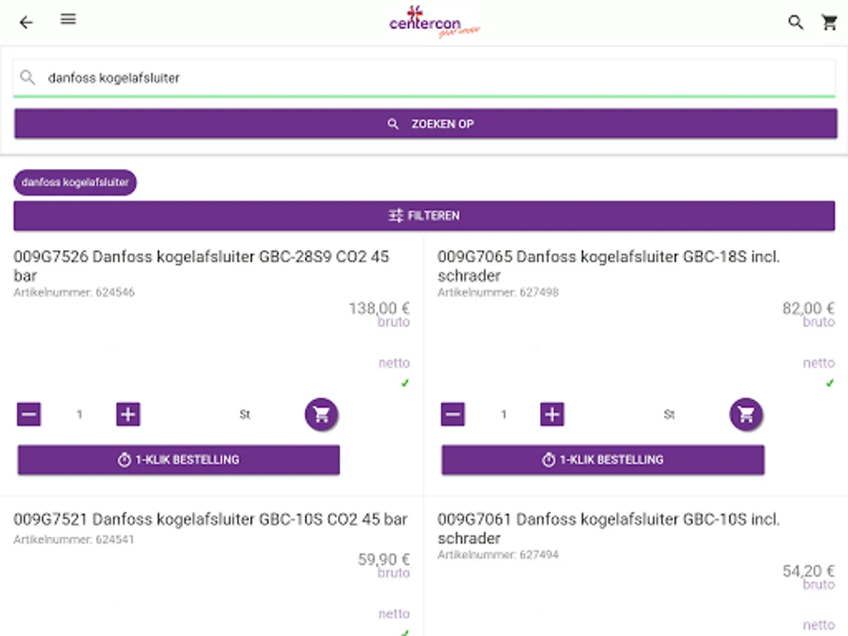848x636 pixels.
Task: Open product 009G7065 GBC-18S incl. schrader
Action: coord(608,266)
